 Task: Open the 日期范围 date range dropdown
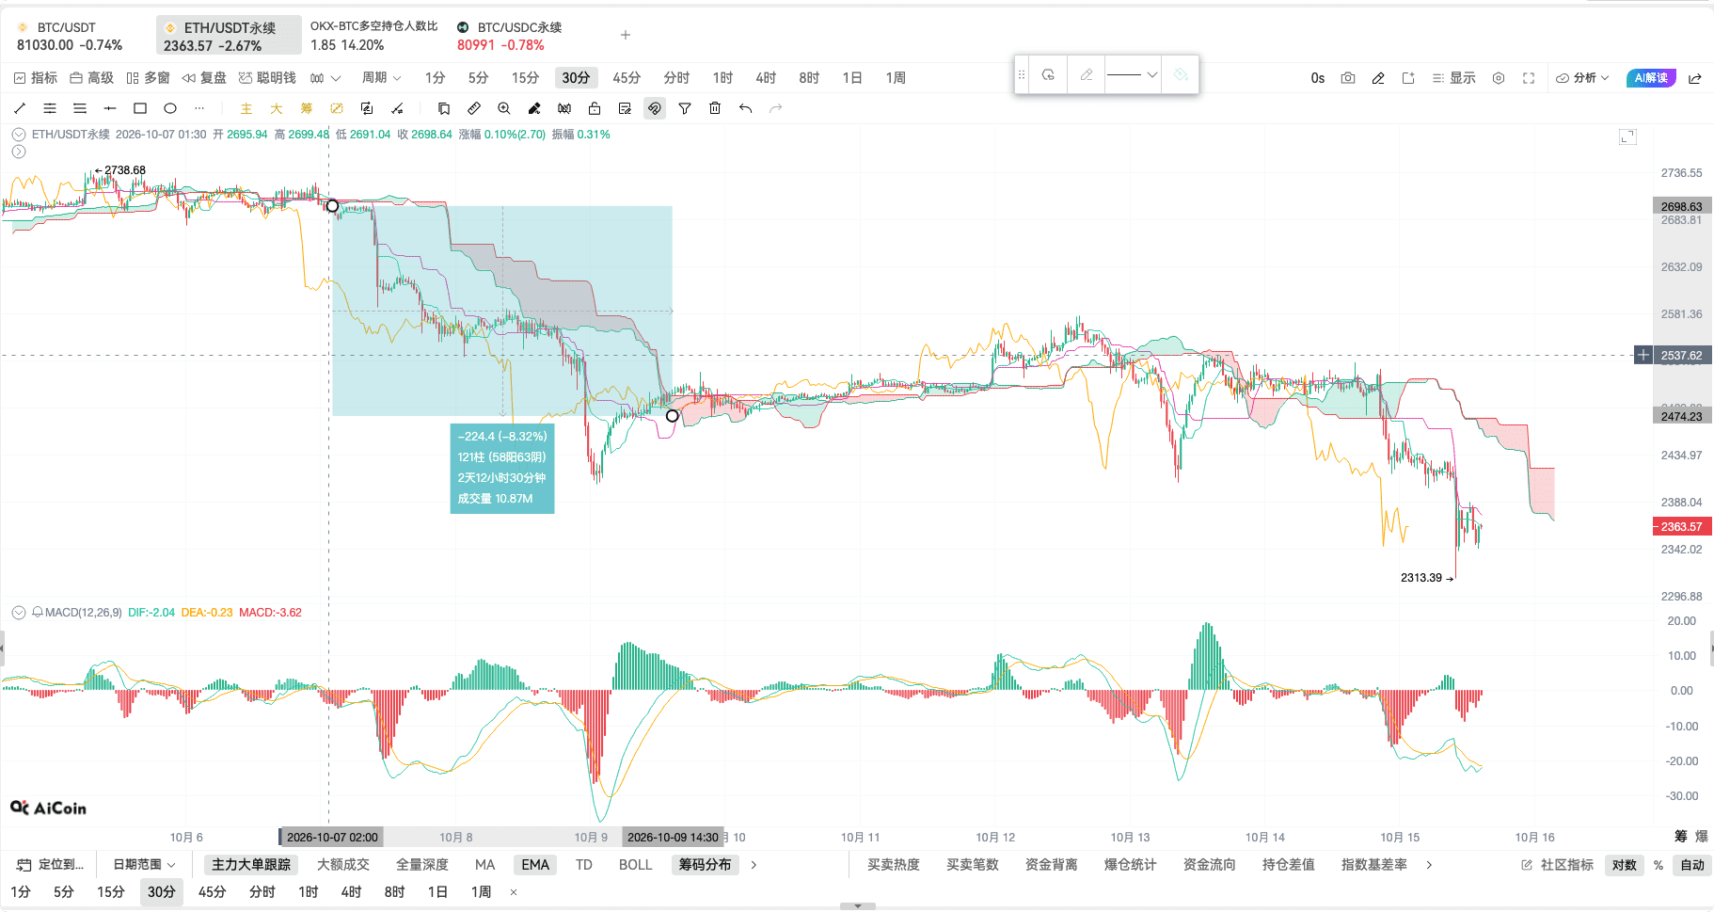[144, 864]
